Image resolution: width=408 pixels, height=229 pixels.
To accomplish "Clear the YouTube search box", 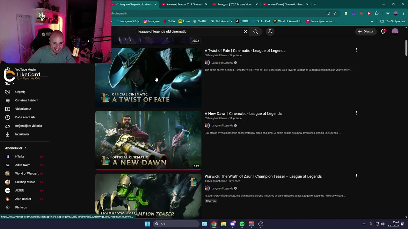I will (245, 31).
